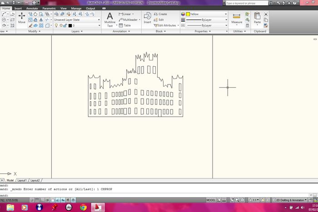
Task: Toggle layer on/off lightbulb icon
Action: 56,25
